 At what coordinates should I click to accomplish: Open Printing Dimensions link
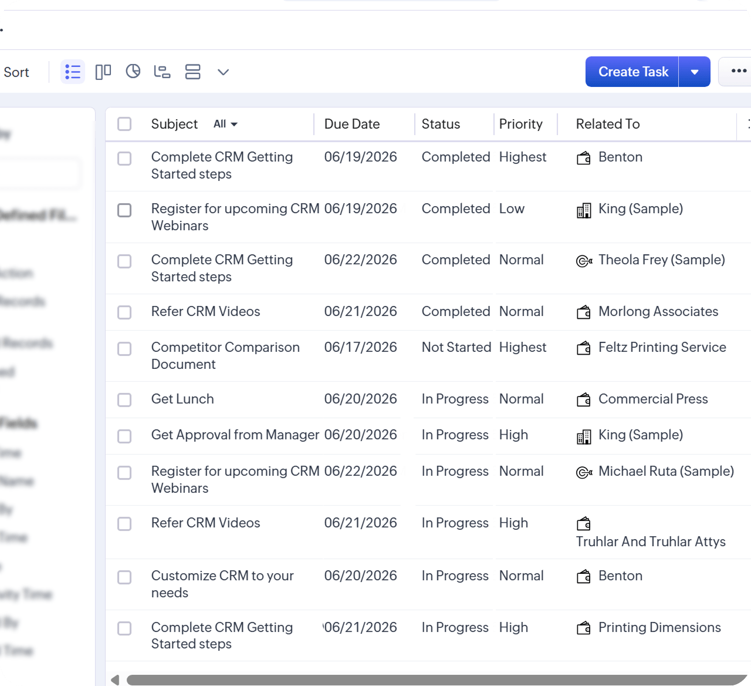[x=659, y=627]
